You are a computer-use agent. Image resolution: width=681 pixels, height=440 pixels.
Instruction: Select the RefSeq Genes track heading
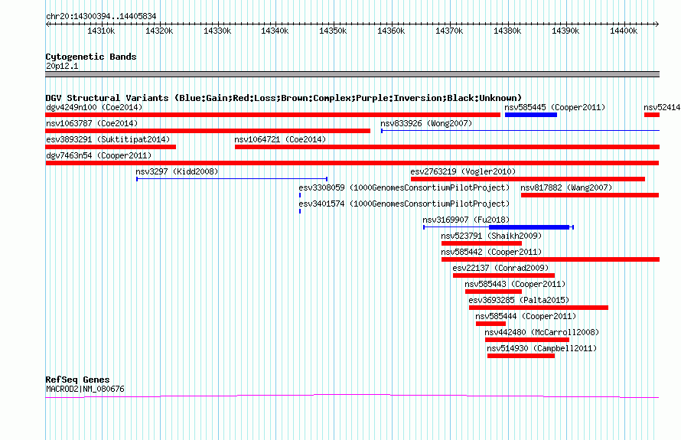click(x=78, y=380)
